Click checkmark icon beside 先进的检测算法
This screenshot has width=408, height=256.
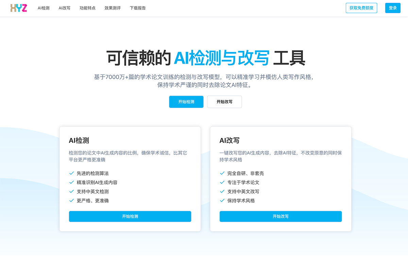click(71, 173)
